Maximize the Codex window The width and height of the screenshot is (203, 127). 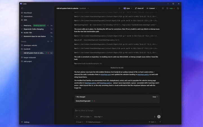pyautogui.click(x=173, y=4)
